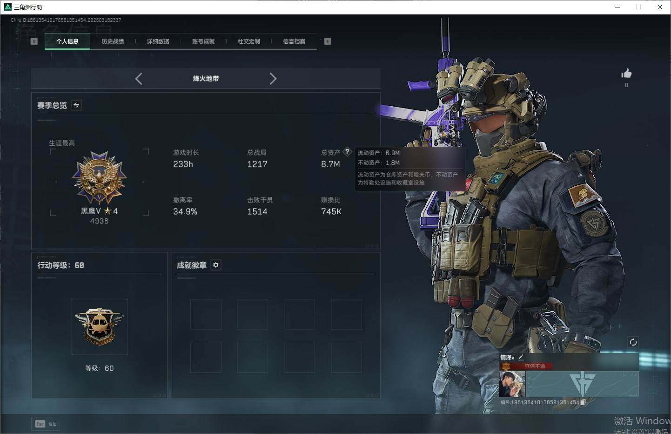
Task: Switch to the 历史战绩 tab
Action: (x=113, y=41)
